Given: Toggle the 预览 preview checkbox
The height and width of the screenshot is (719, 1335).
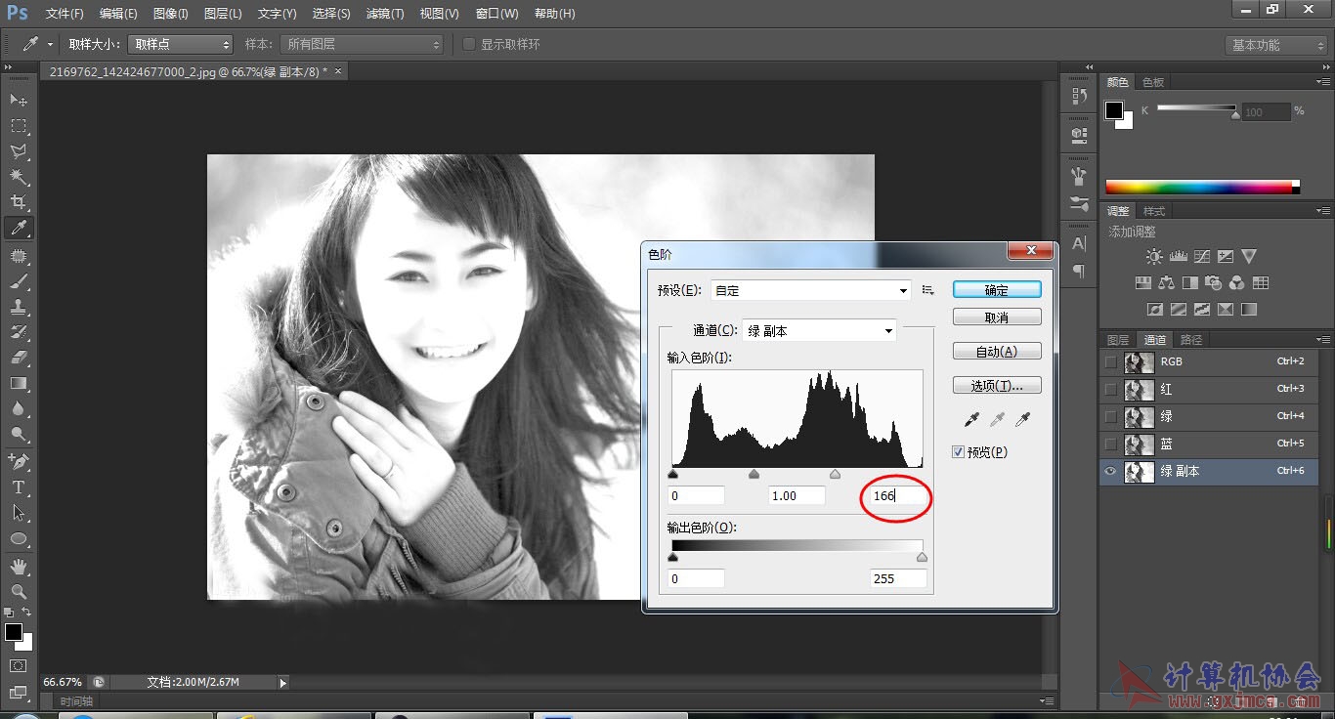Looking at the screenshot, I should 959,452.
